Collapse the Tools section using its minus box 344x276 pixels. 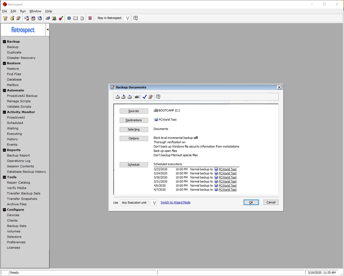[4, 177]
